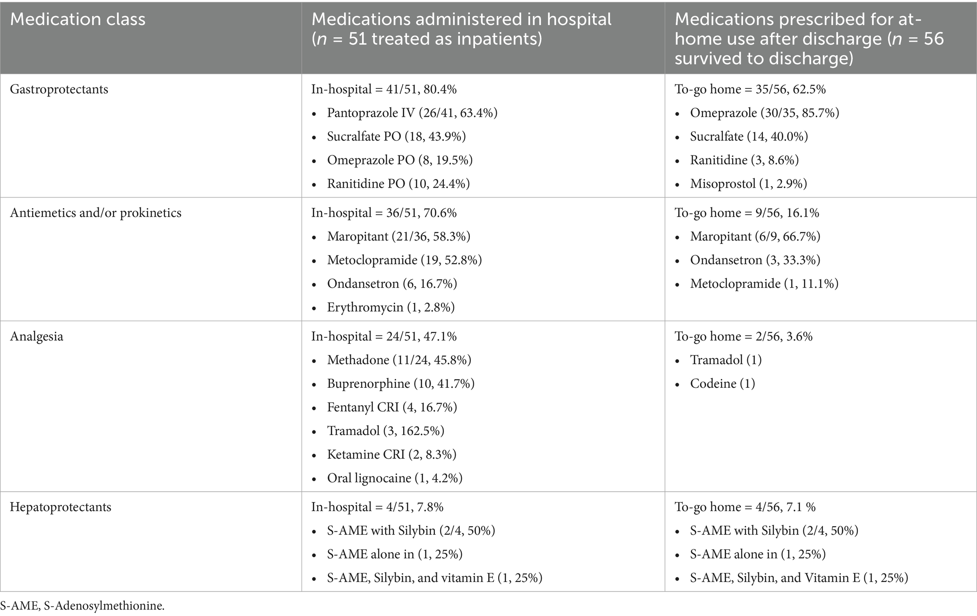Viewport: 977px width, 616px height.
Task: Click the Misoprostol (1, 2.9%) entry
Action: coord(748,184)
